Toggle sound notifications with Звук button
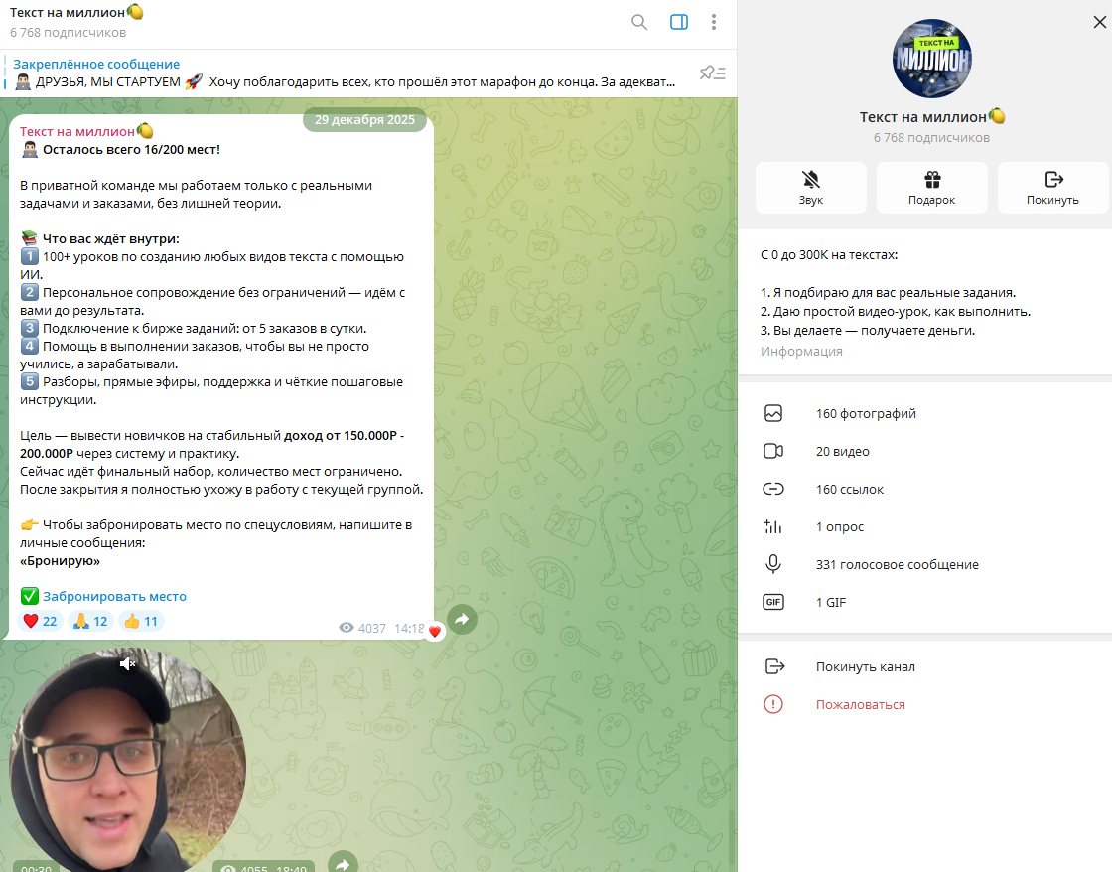Image resolution: width=1112 pixels, height=872 pixels. (810, 188)
